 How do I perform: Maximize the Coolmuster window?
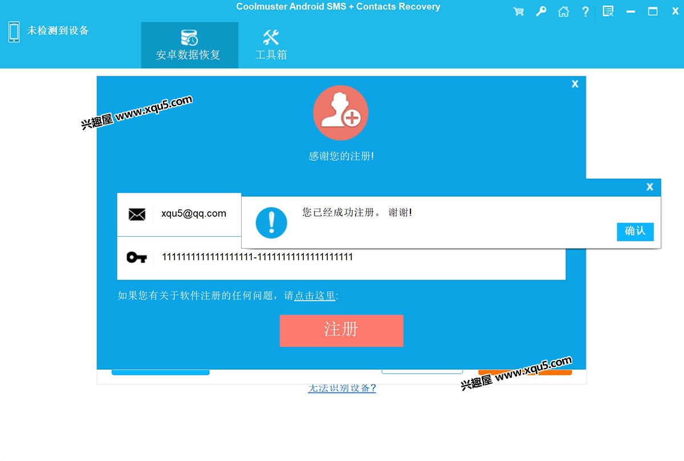653,11
